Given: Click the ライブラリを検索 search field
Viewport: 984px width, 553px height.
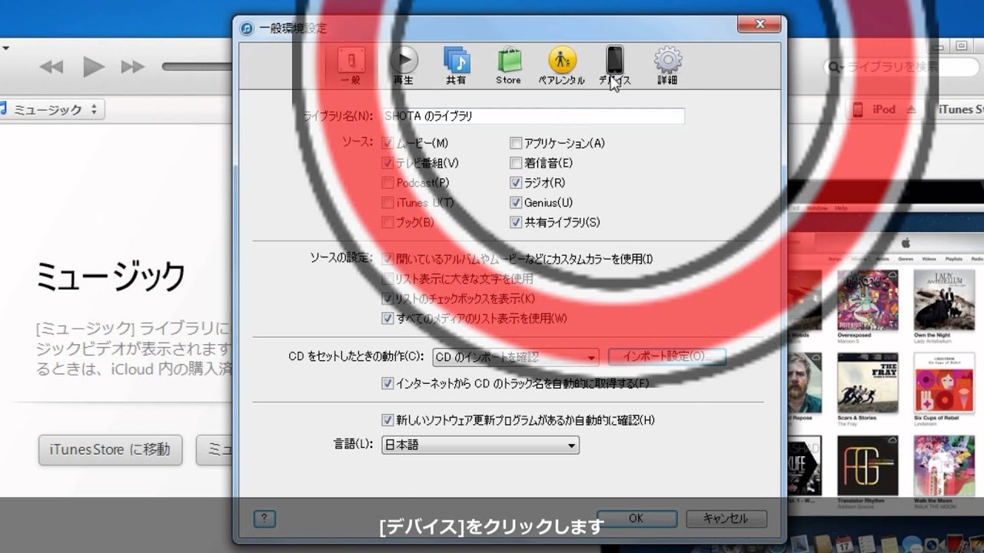Looking at the screenshot, I should coord(902,68).
